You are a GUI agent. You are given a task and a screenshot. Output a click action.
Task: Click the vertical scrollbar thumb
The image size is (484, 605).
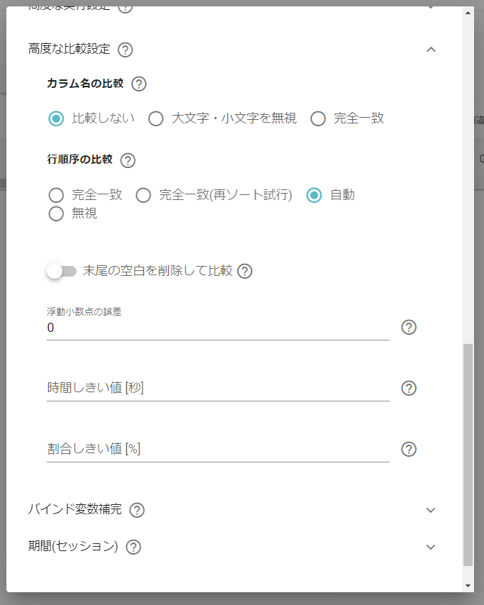(x=468, y=455)
